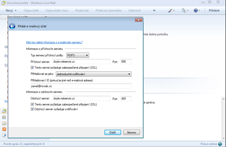
Task: Click Práce online status text
Action: tap(209, 144)
